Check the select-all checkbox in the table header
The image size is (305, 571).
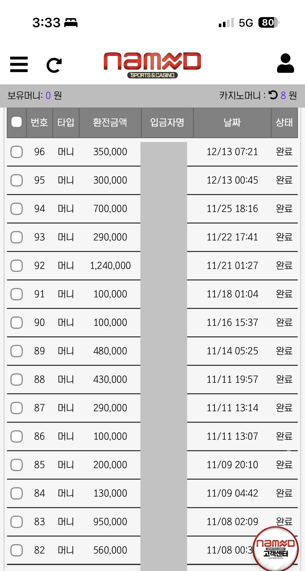17,122
